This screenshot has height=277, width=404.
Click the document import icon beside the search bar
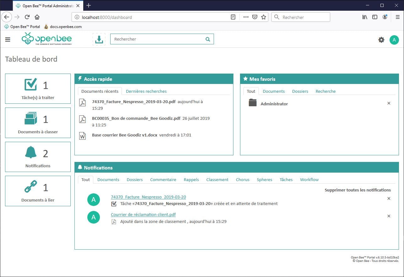(99, 39)
